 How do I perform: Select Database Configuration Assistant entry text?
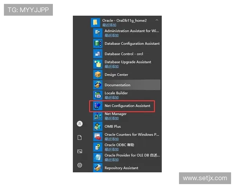[x=132, y=43]
